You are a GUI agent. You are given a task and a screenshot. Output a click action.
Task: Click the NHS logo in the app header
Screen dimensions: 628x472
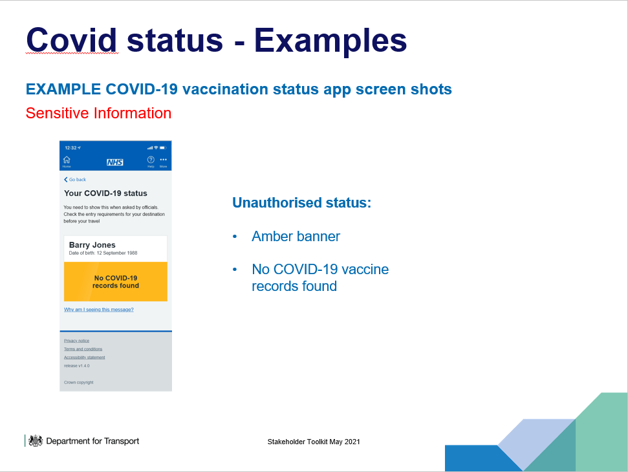(115, 162)
